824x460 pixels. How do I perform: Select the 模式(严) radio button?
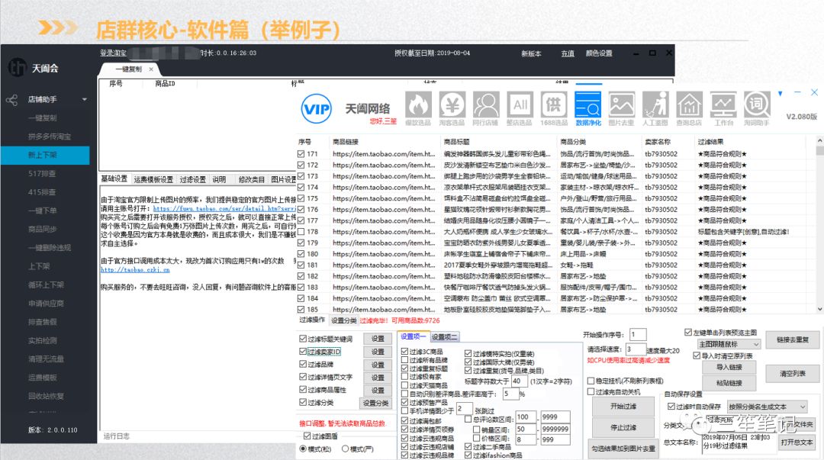pyautogui.click(x=346, y=449)
